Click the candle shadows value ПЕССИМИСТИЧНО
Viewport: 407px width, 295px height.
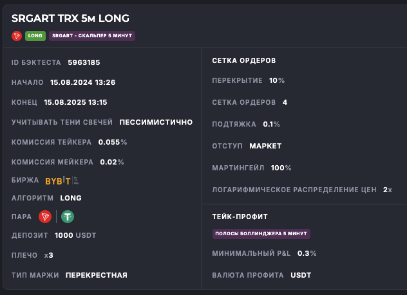click(x=156, y=122)
